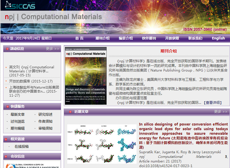Open 联系我们 navigation item
The width and height of the screenshot is (230, 168).
195,38
